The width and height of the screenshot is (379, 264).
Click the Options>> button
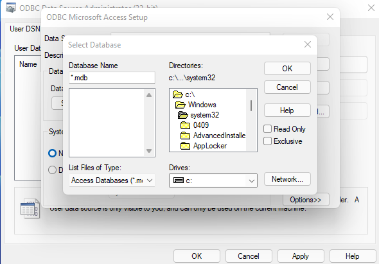pos(306,200)
